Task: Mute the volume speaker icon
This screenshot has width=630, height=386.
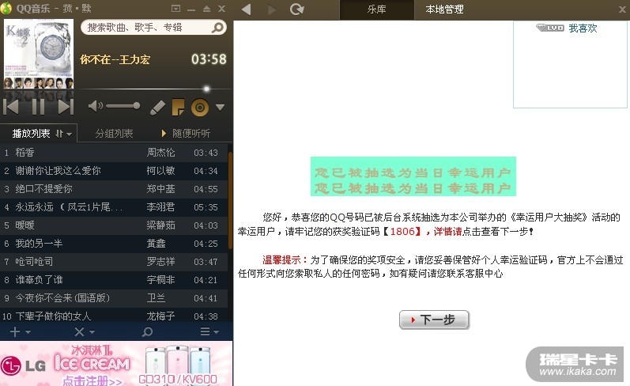Action: (x=95, y=106)
